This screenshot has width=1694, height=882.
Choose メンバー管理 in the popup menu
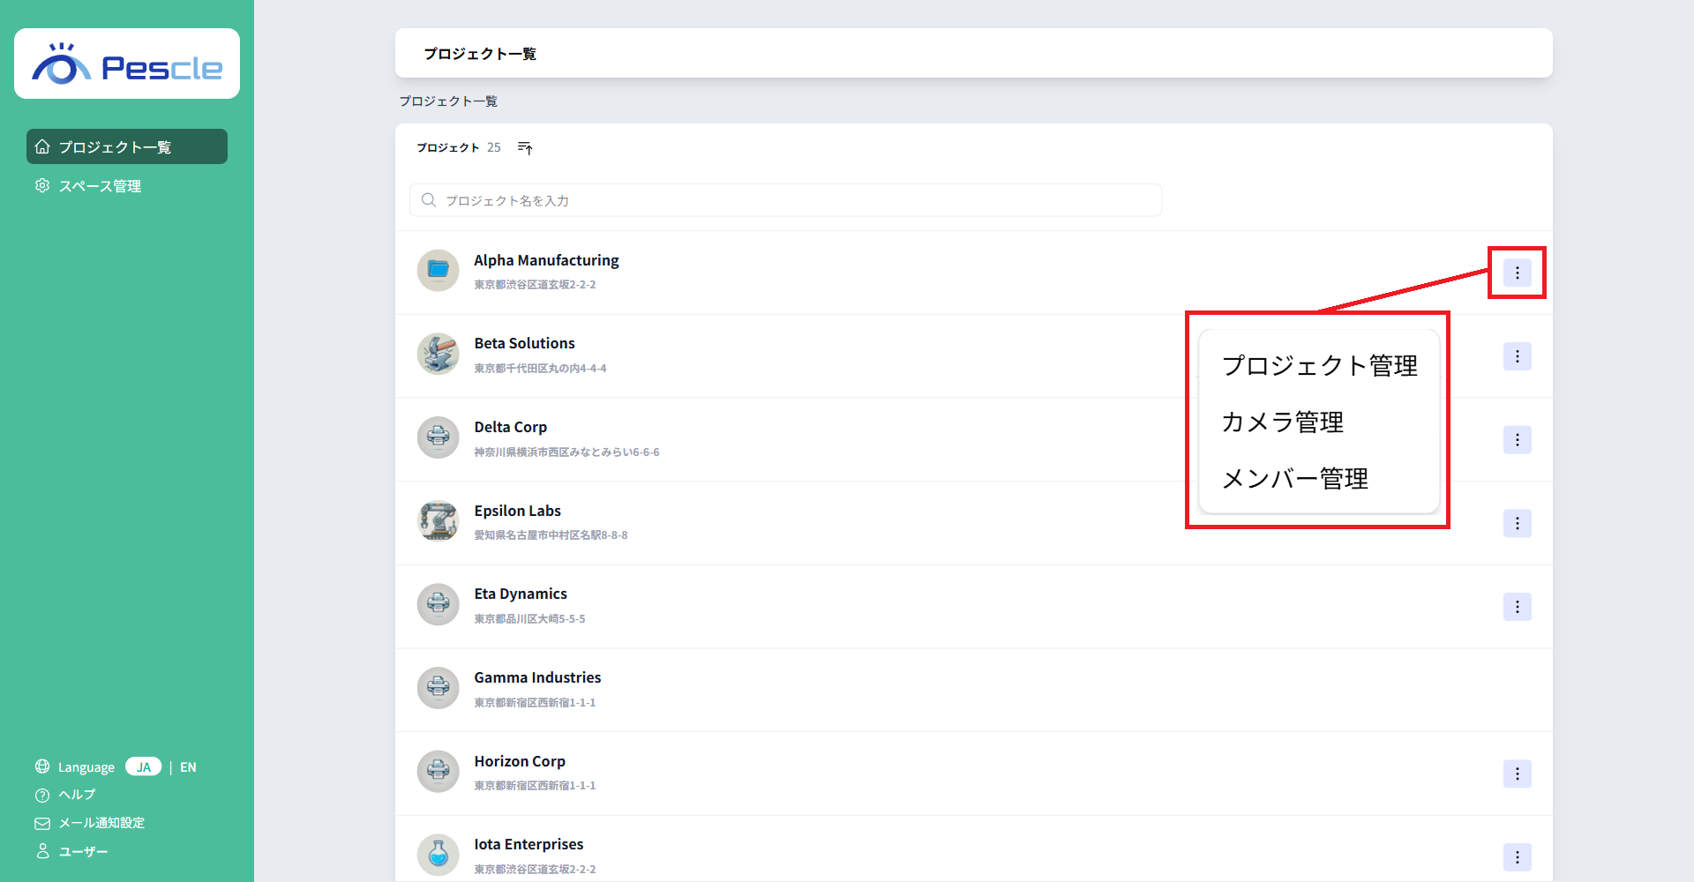click(1294, 479)
